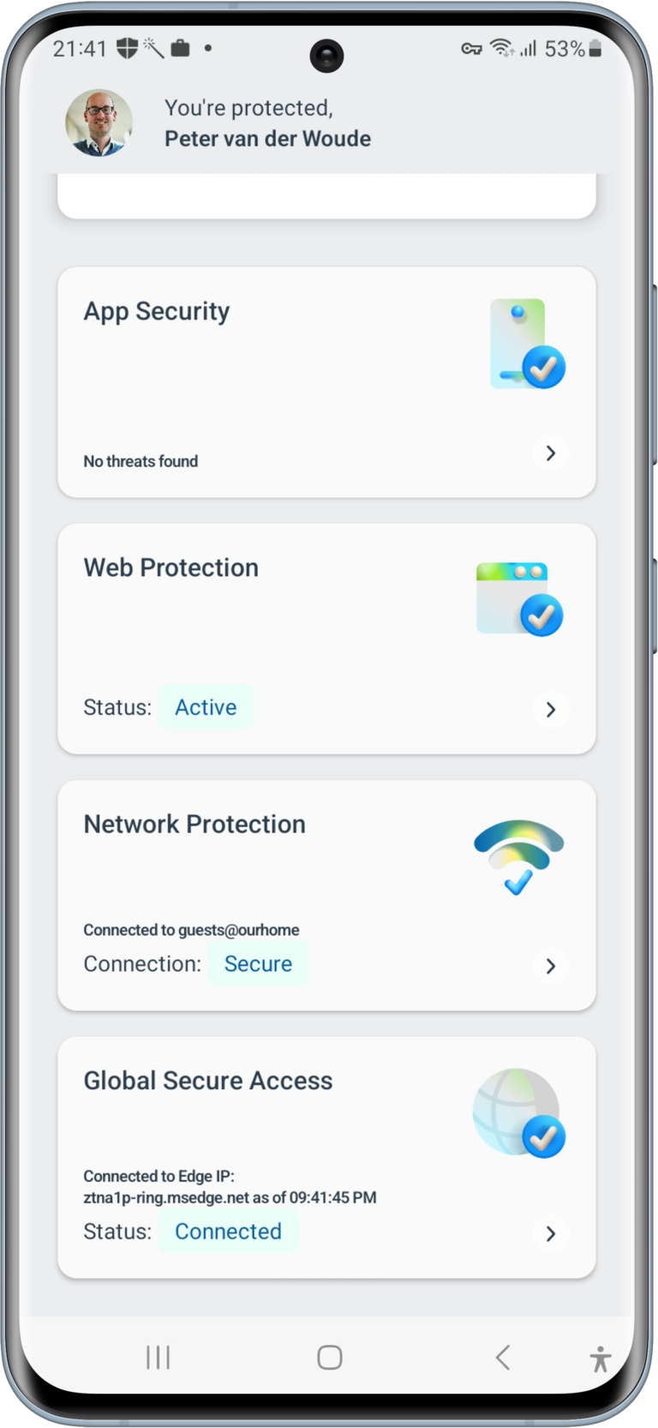Toggle the Secure connection status badge
Viewport: 658px width, 1428px height.
[x=258, y=963]
